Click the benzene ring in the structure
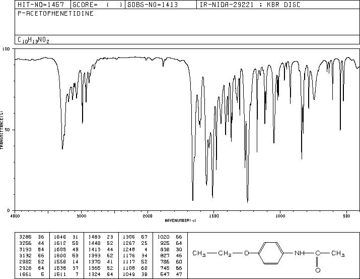Image resolution: width=360 pixels, height=279 pixels. point(271,253)
